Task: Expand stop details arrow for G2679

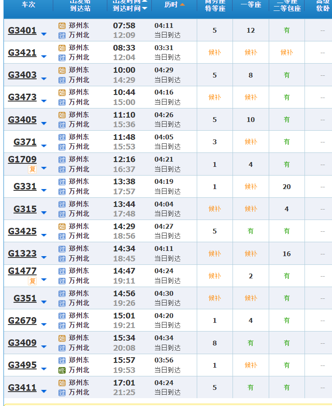Action: coord(44,325)
